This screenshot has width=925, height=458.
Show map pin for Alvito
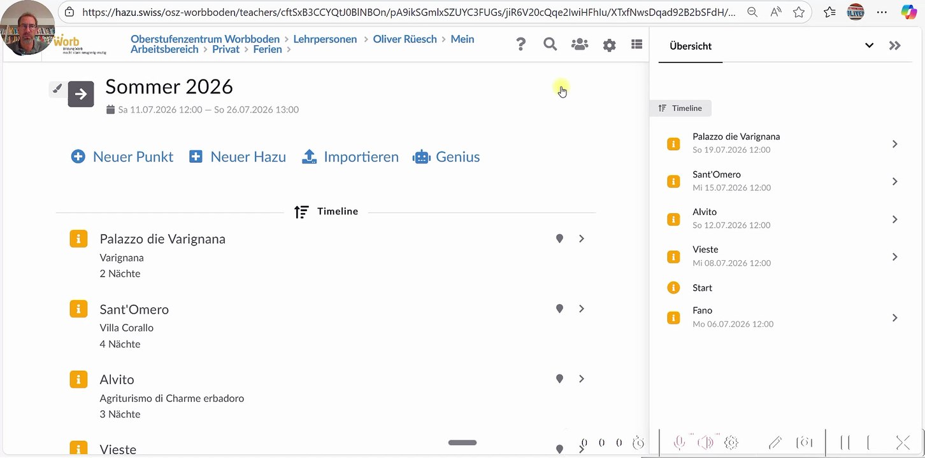(559, 378)
